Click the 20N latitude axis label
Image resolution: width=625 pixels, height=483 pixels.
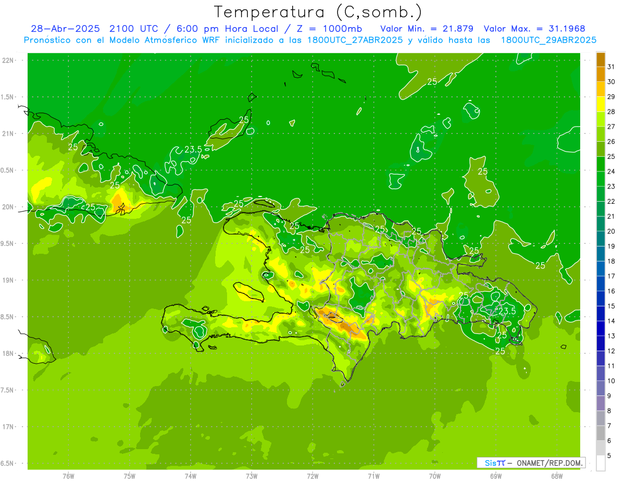click(8, 207)
